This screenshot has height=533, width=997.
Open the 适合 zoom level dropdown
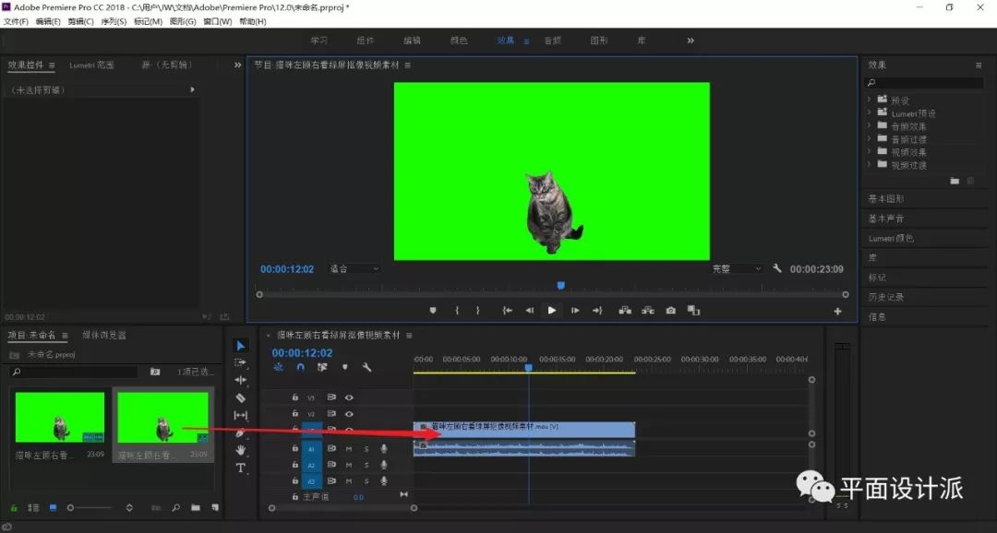pos(354,269)
